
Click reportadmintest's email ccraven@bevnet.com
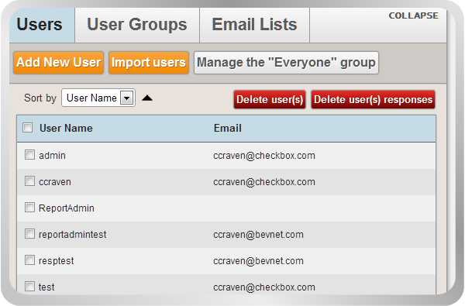pyautogui.click(x=259, y=235)
